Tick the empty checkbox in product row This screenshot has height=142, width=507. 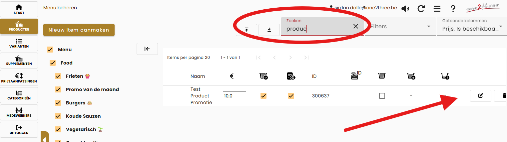[382, 96]
